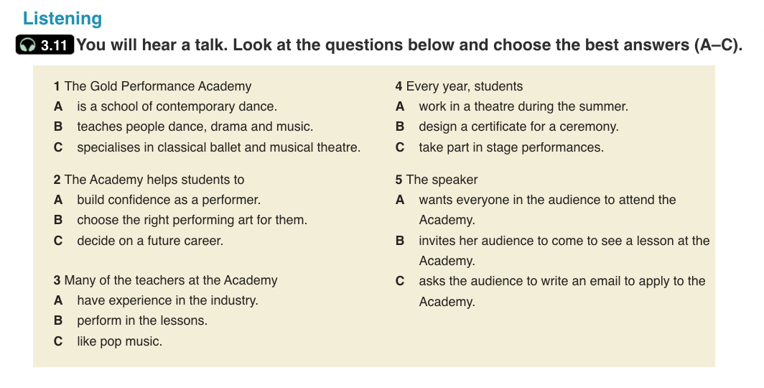This screenshot has height=388, width=764.
Task: Choose "choose the right performing art for them"
Action: tap(192, 220)
